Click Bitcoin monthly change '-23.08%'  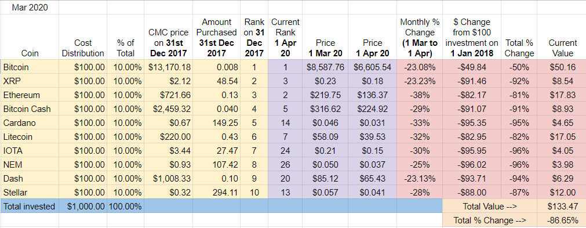[x=419, y=67]
